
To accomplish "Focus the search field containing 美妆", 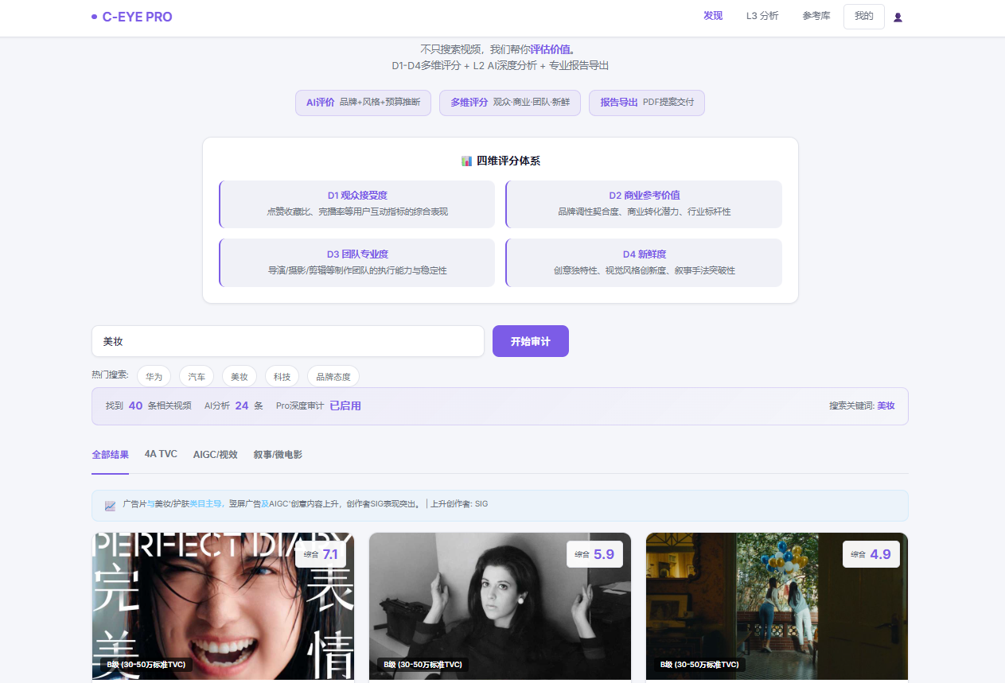I will [x=288, y=341].
